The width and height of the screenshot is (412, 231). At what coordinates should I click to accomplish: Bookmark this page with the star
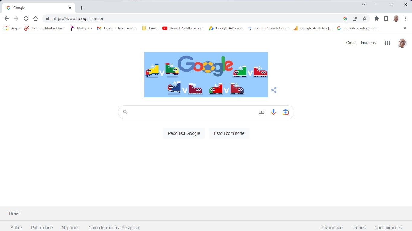pyautogui.click(x=365, y=18)
